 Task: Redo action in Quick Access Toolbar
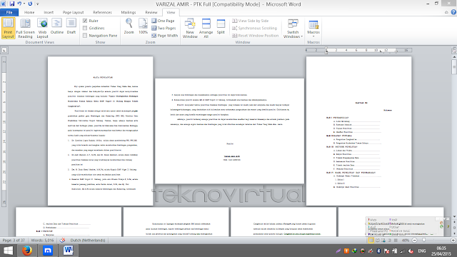pos(30,4)
